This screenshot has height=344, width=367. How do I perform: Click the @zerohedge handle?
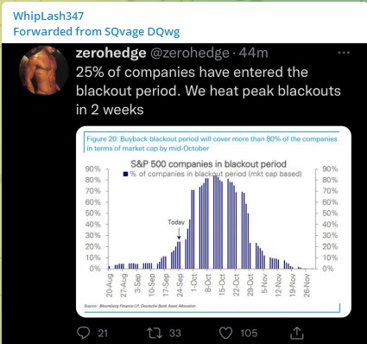click(x=189, y=53)
